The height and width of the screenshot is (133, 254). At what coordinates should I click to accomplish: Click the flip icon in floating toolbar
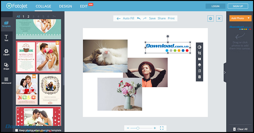(x=199, y=59)
